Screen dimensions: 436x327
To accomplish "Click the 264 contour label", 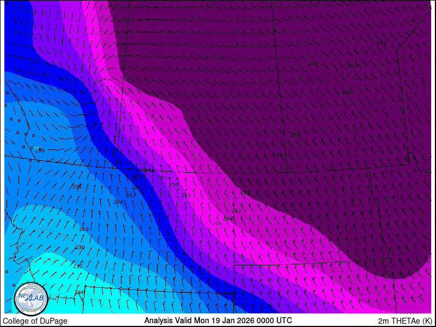I will coord(228,219).
